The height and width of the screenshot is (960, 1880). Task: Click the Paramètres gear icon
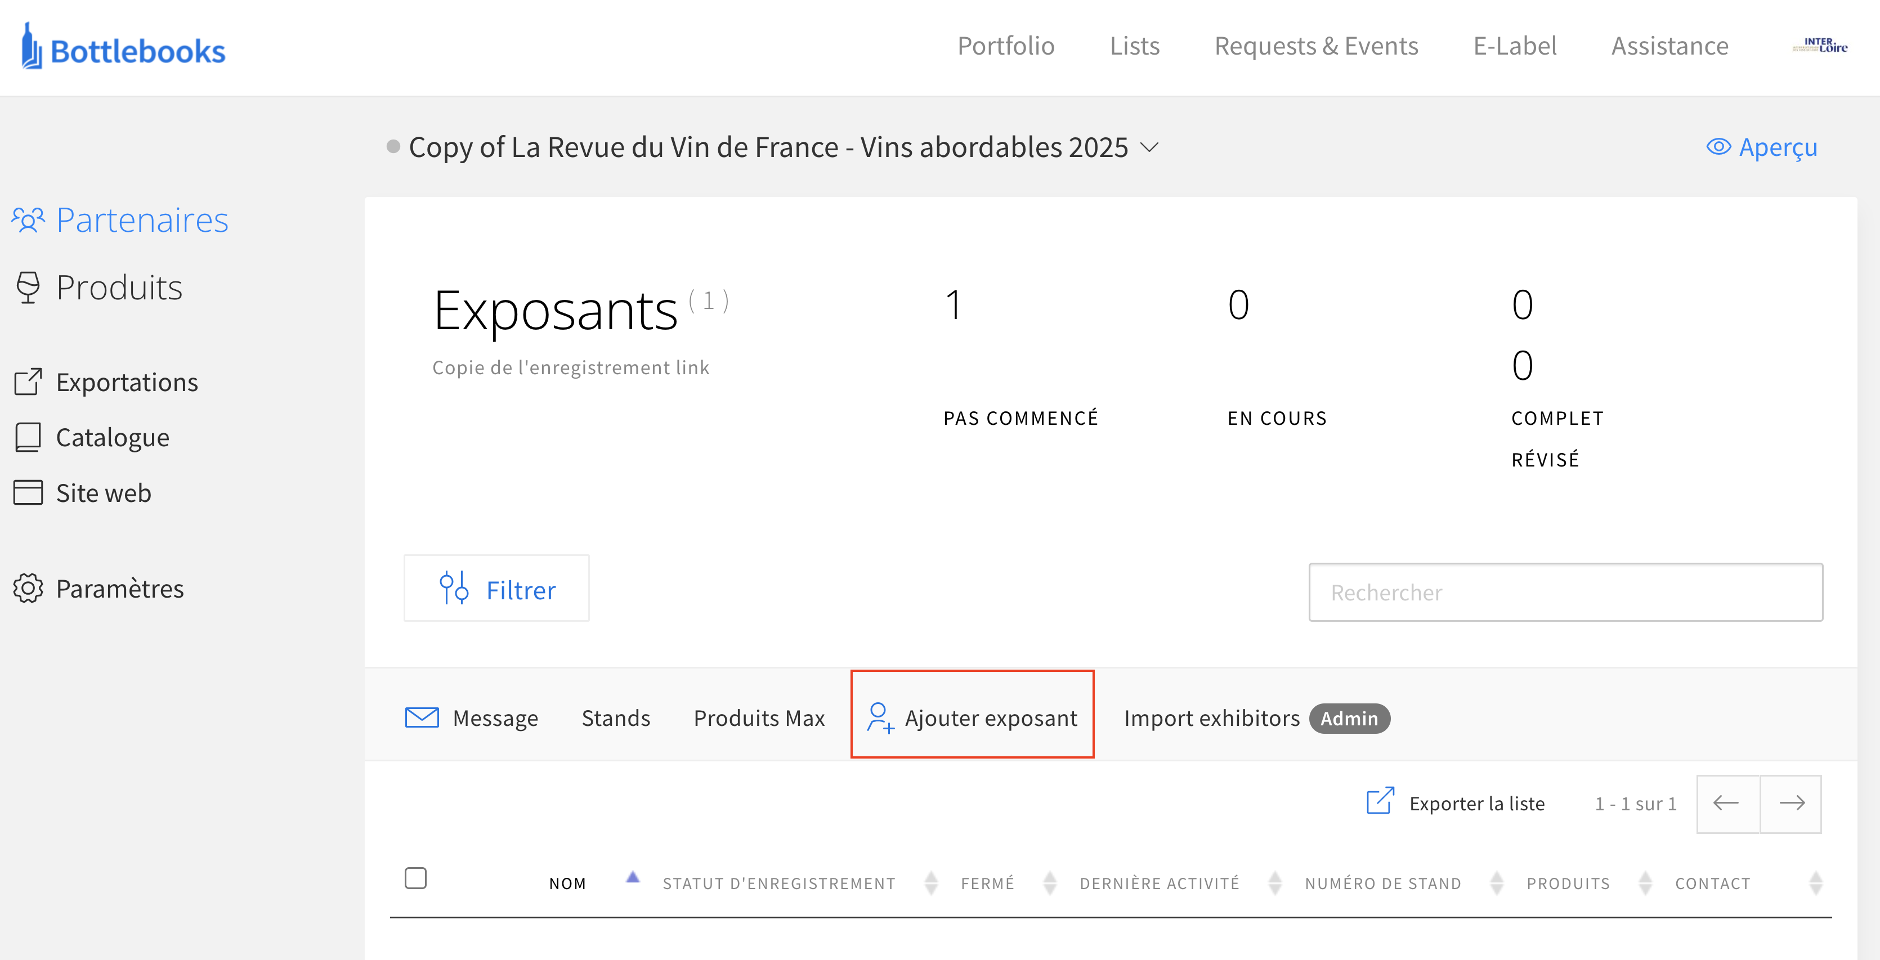29,589
